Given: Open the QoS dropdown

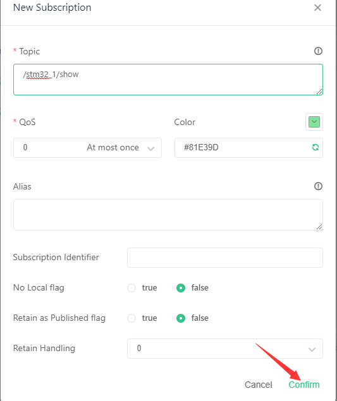Looking at the screenshot, I should pyautogui.click(x=88, y=148).
